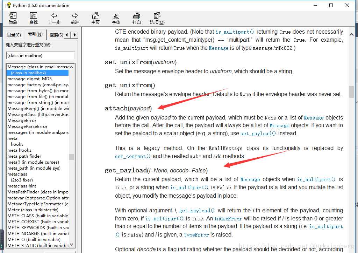The height and width of the screenshot is (253, 358).
Task: Select 'MetavarTypeHelpFormatter' entry
Action: tap(38, 204)
